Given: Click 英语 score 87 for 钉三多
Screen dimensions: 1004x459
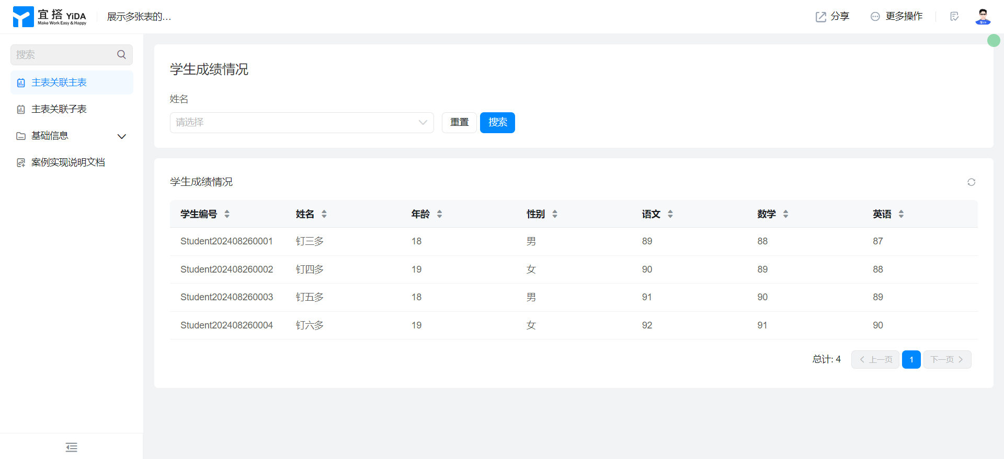Looking at the screenshot, I should point(877,241).
